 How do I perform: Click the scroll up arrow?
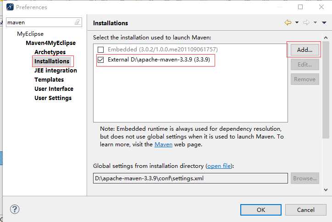pos(326,38)
